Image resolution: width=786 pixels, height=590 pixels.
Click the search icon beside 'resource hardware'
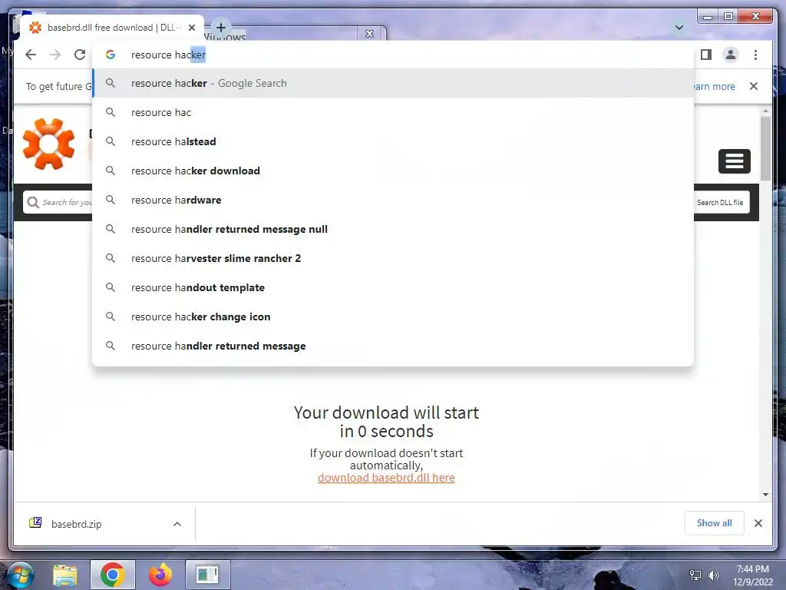(111, 200)
